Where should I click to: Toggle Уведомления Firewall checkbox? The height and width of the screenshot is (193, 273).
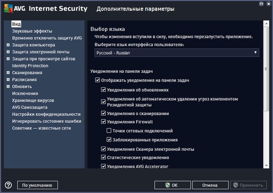click(x=103, y=122)
